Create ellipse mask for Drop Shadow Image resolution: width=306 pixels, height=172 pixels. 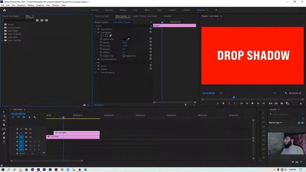click(x=102, y=36)
